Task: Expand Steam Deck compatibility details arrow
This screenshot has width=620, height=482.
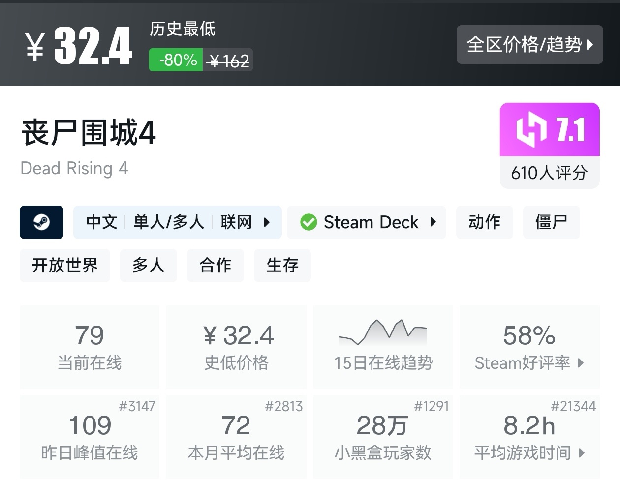Action: point(433,222)
